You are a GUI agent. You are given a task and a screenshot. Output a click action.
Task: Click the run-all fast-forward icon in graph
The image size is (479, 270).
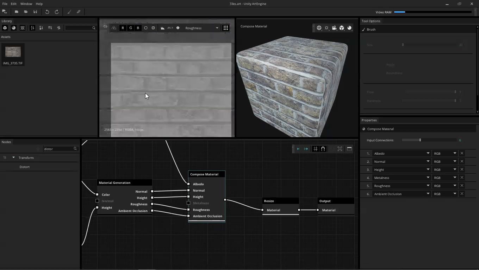[x=306, y=149]
